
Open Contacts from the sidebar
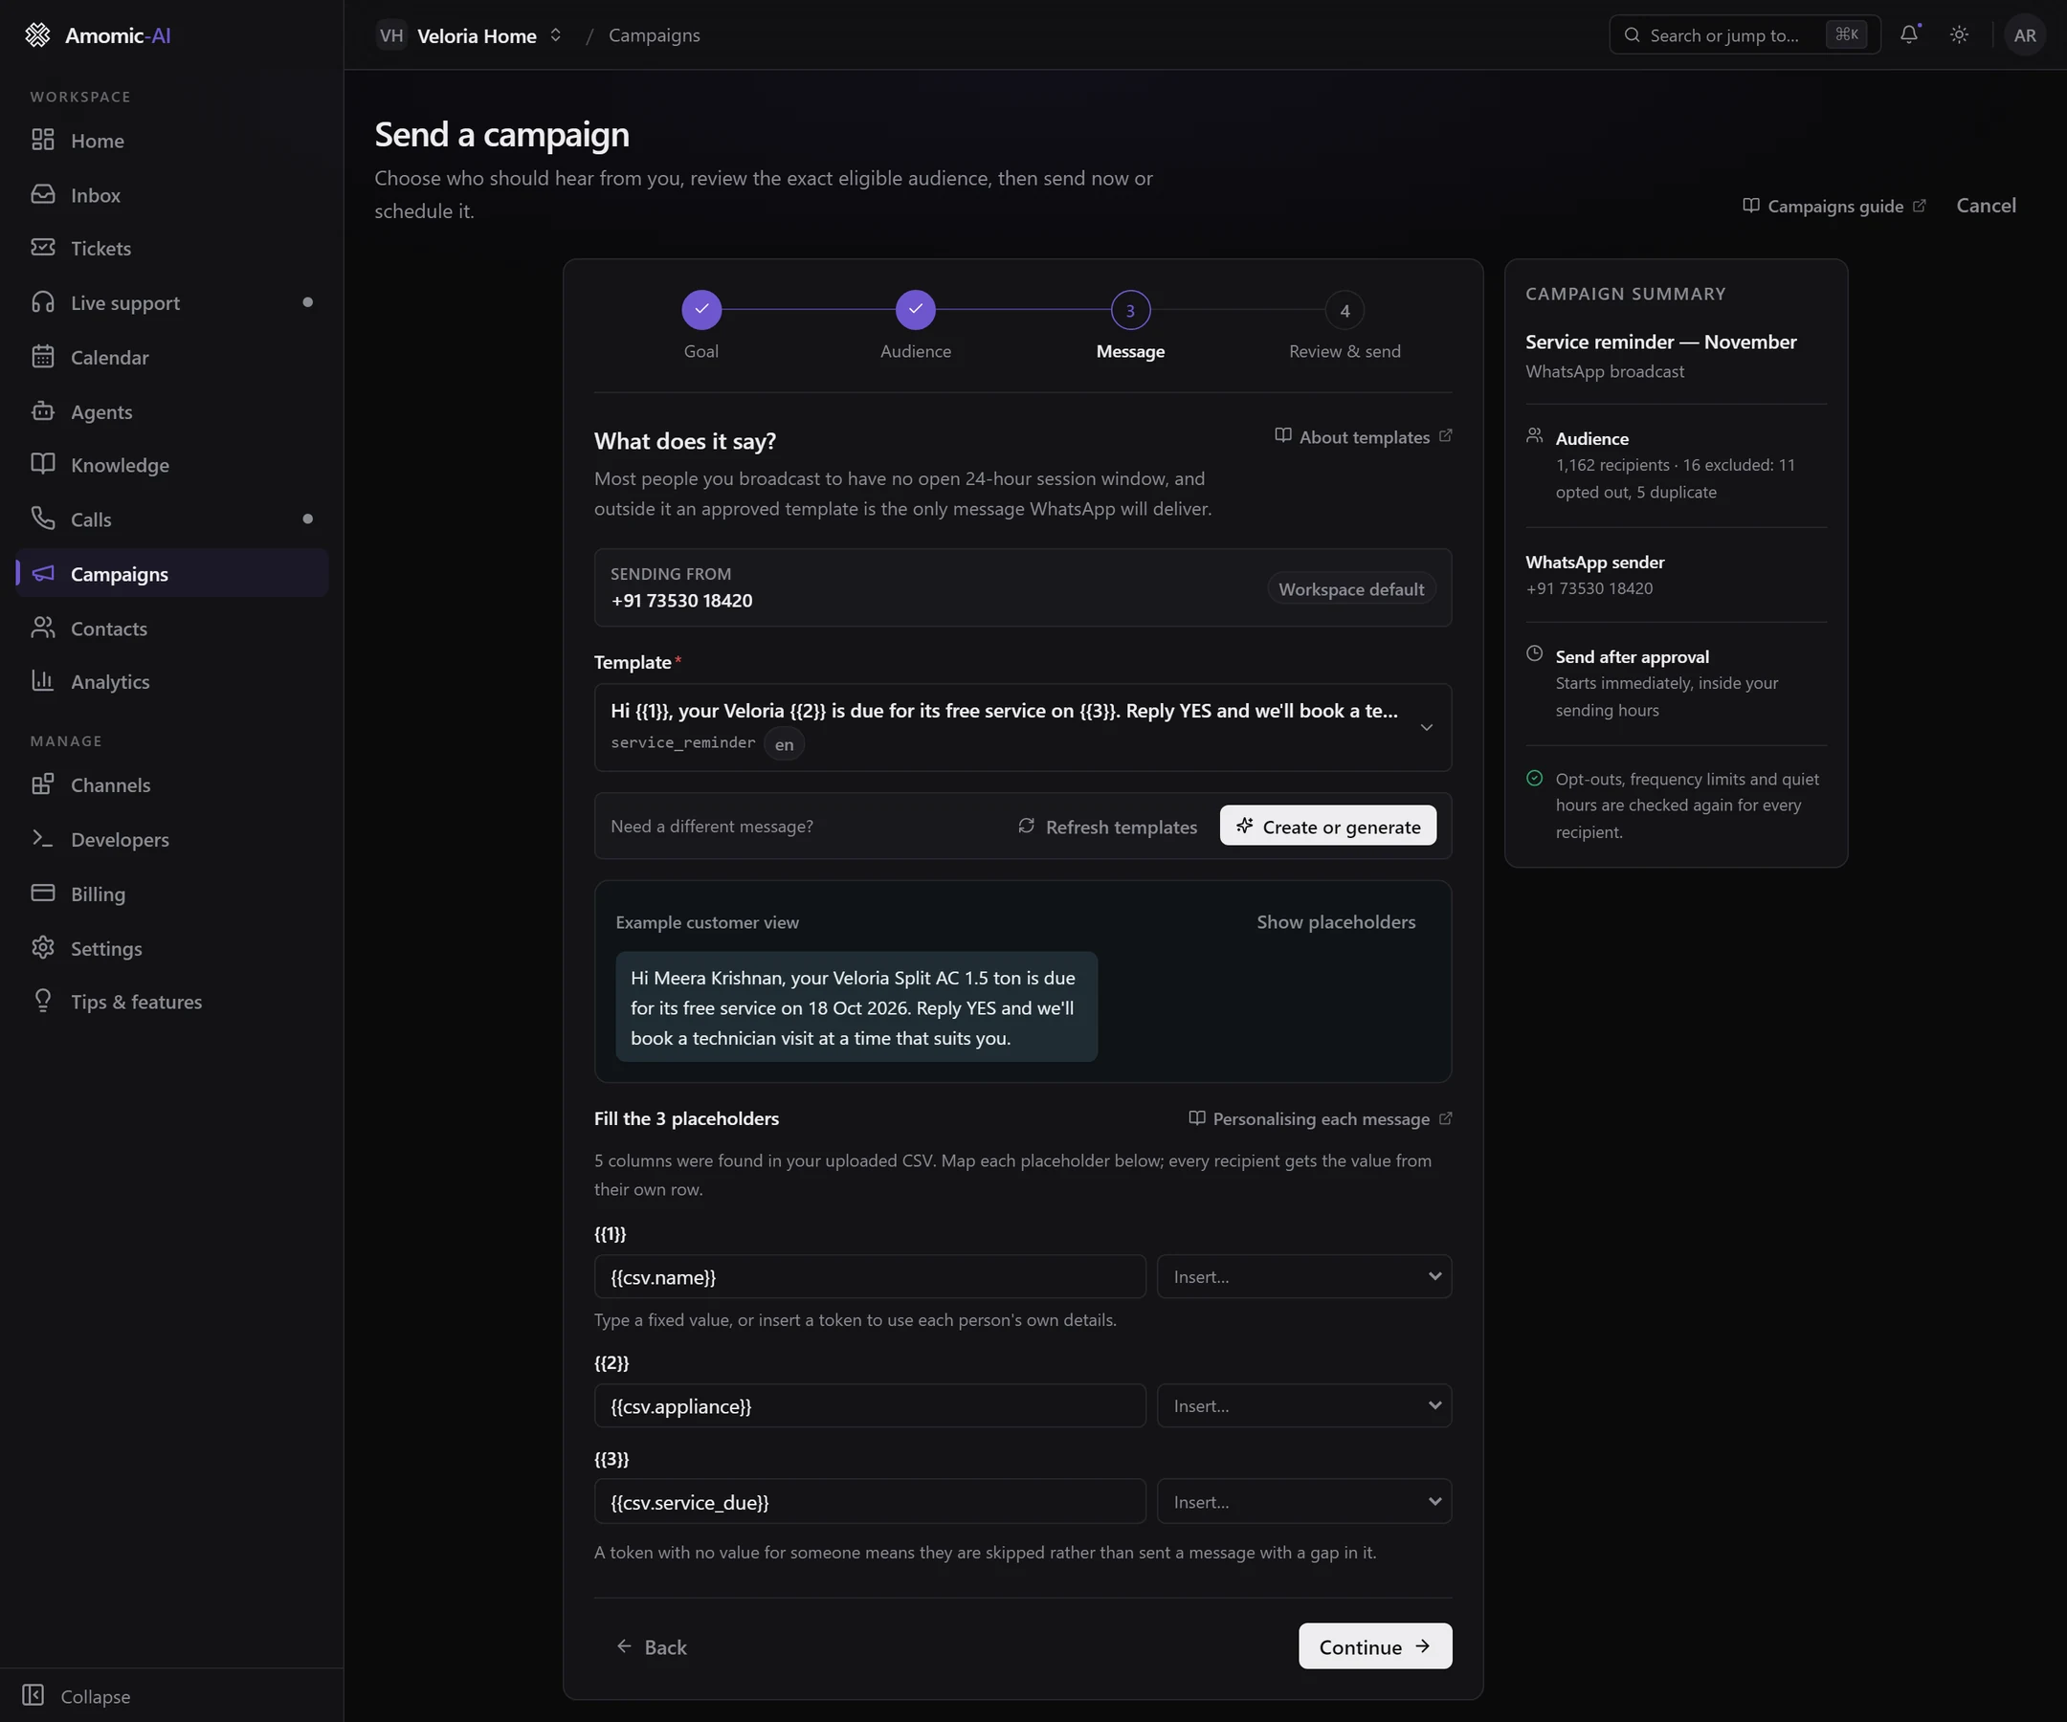tap(172, 628)
